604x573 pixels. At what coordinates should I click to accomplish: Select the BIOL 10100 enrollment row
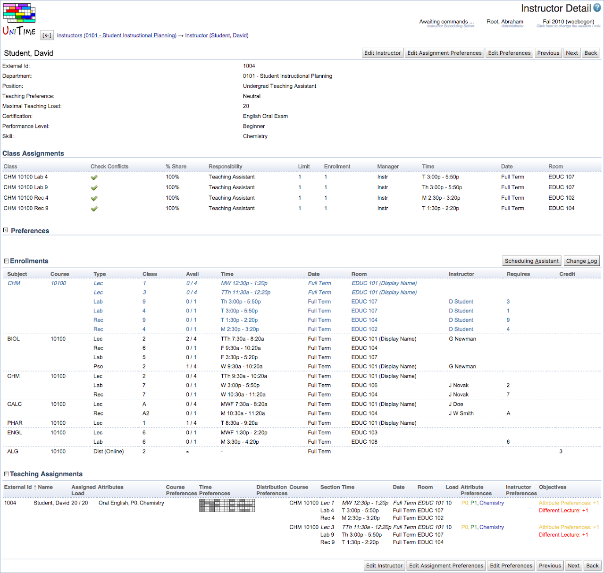pos(302,339)
